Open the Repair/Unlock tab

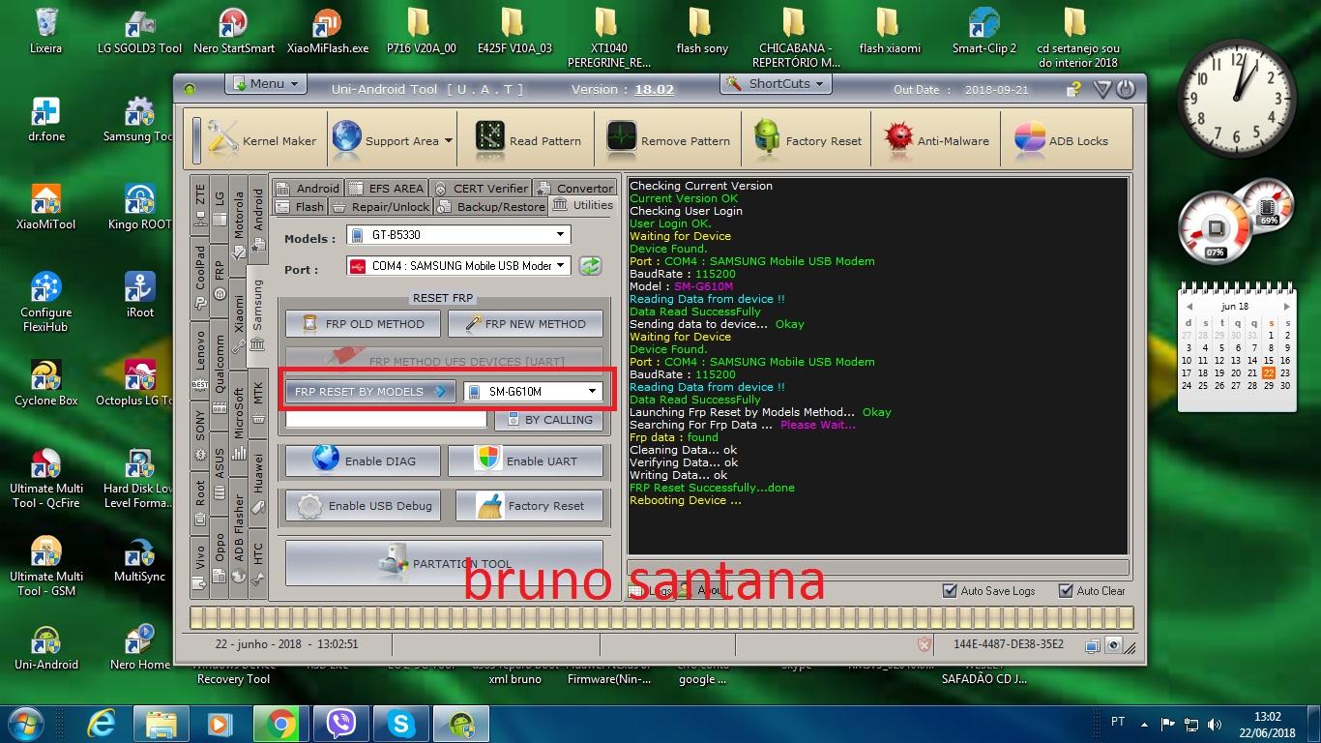380,206
